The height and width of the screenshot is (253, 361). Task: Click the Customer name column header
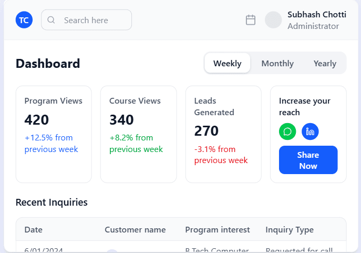[x=135, y=230]
